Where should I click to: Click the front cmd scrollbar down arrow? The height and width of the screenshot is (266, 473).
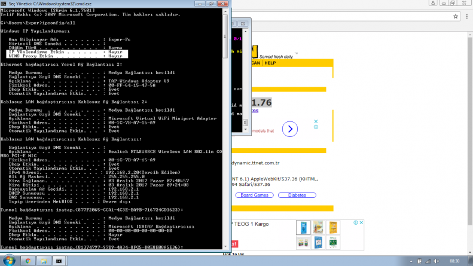pyautogui.click(x=225, y=246)
